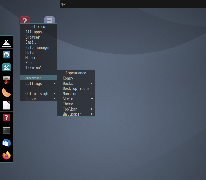
Task: Select Music in the Fluxbox menu
Action: 39,58
